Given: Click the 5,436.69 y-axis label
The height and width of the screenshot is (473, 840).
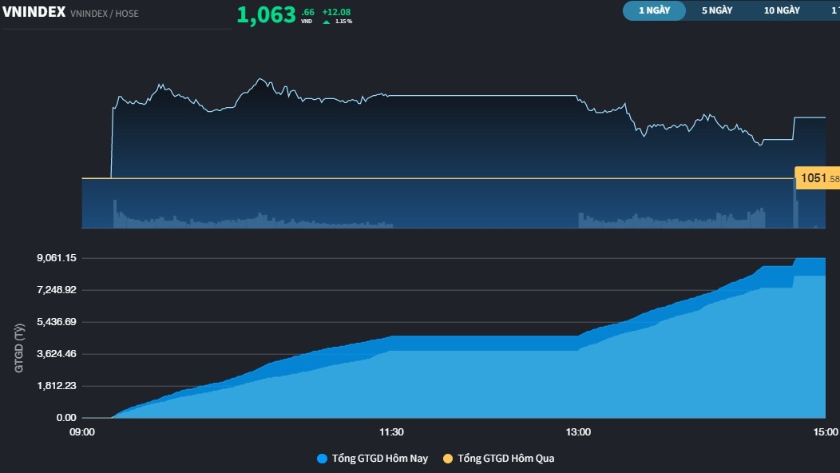Looking at the screenshot, I should tap(56, 322).
